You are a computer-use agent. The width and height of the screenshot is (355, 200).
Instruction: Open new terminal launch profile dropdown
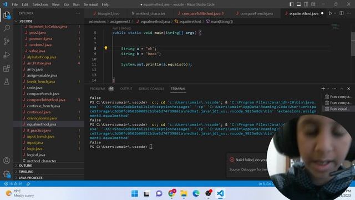click(x=328, y=89)
